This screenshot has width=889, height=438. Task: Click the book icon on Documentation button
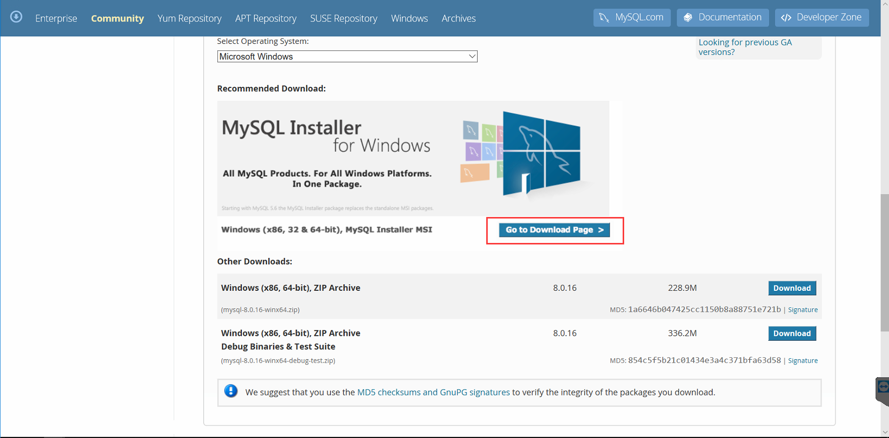(688, 17)
